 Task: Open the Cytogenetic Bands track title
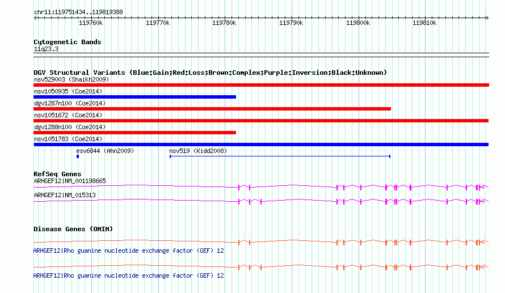pyautogui.click(x=68, y=42)
